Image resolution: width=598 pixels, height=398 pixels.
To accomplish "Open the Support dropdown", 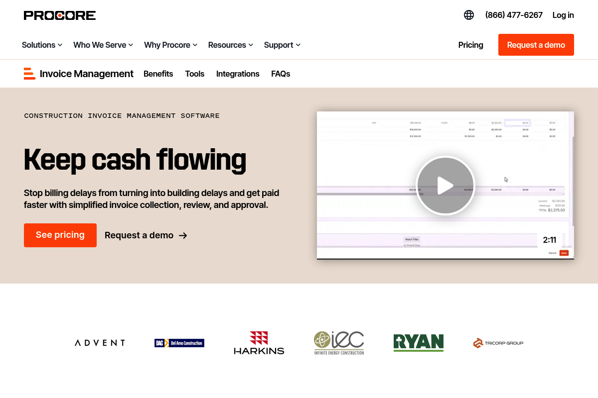I will pyautogui.click(x=282, y=45).
